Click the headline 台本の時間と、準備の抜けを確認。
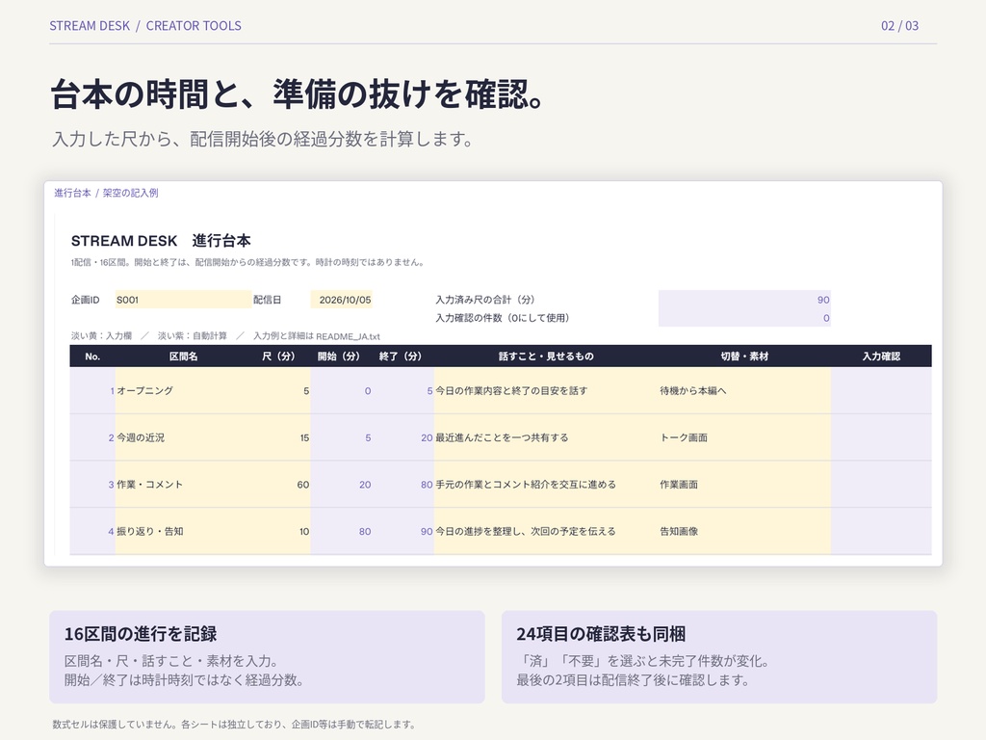986x740 pixels. pos(297,94)
